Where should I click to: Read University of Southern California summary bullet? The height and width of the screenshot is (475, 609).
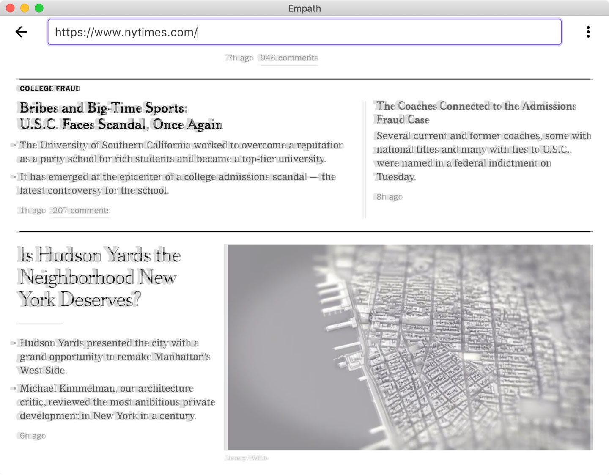tap(182, 152)
